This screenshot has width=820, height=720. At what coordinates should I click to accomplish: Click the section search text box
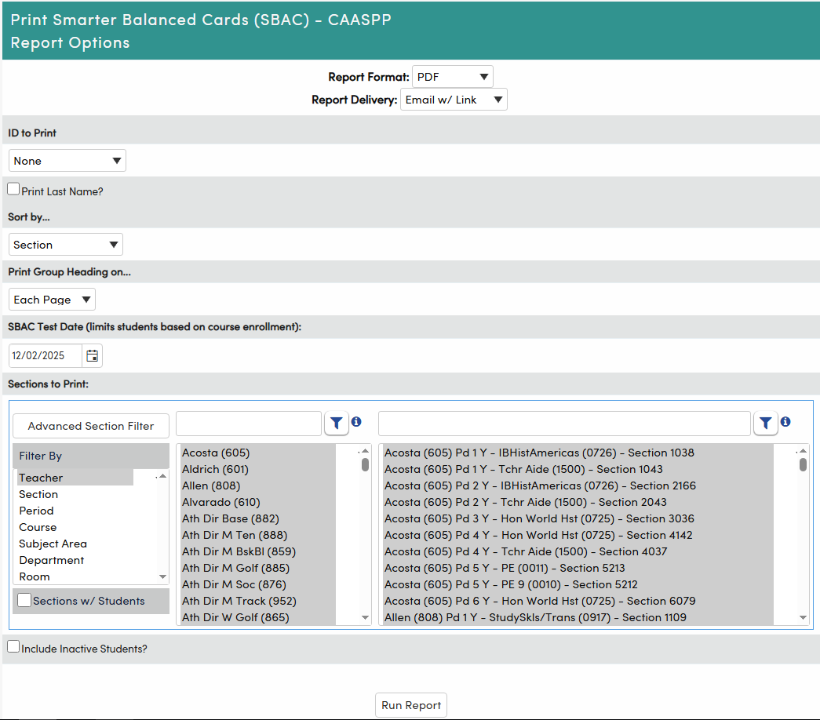[x=565, y=424]
